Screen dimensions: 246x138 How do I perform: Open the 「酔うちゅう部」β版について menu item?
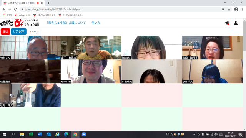[66, 23]
